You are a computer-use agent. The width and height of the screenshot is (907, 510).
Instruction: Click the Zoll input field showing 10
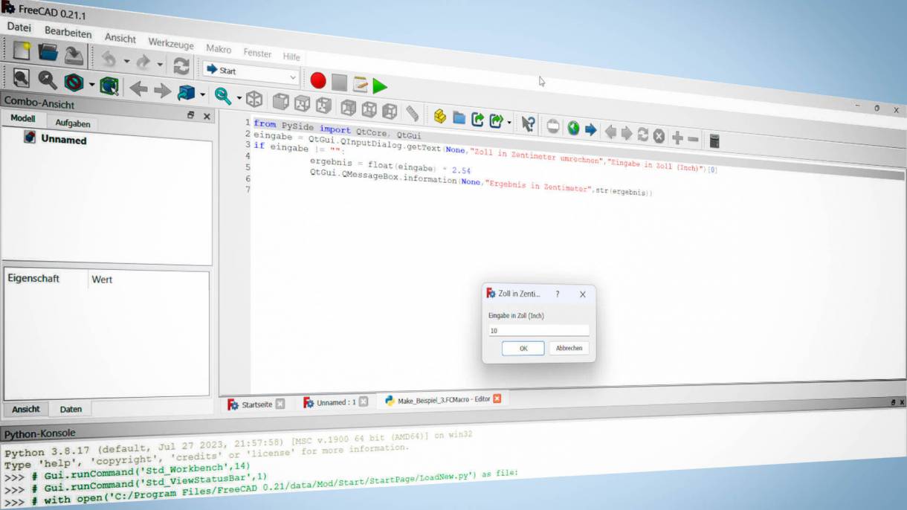click(x=538, y=331)
